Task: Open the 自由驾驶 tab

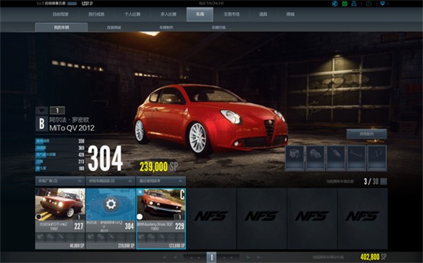Action: tap(61, 14)
